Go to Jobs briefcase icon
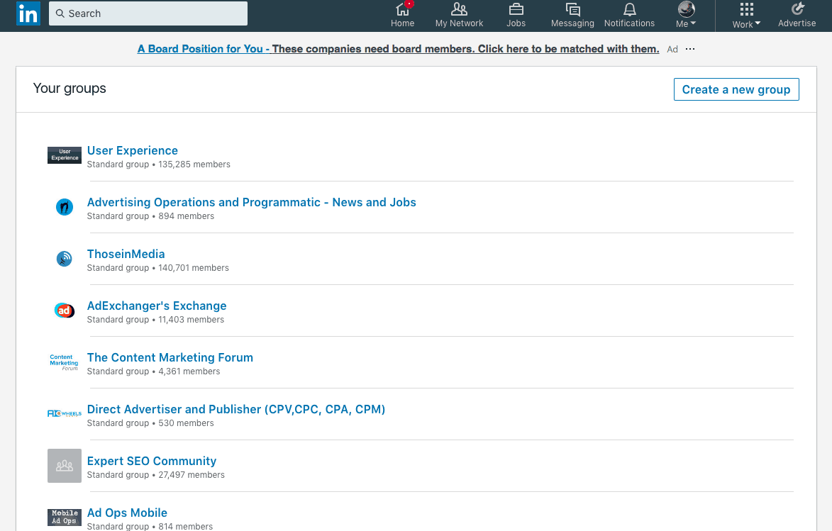 516,9
